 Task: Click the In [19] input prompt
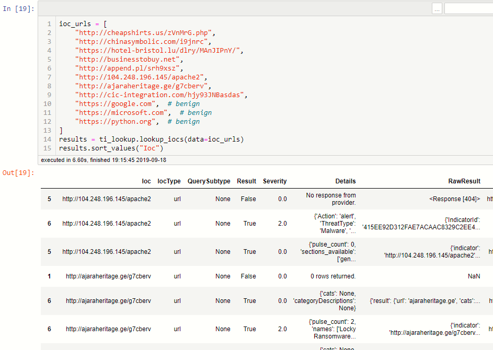(19, 9)
